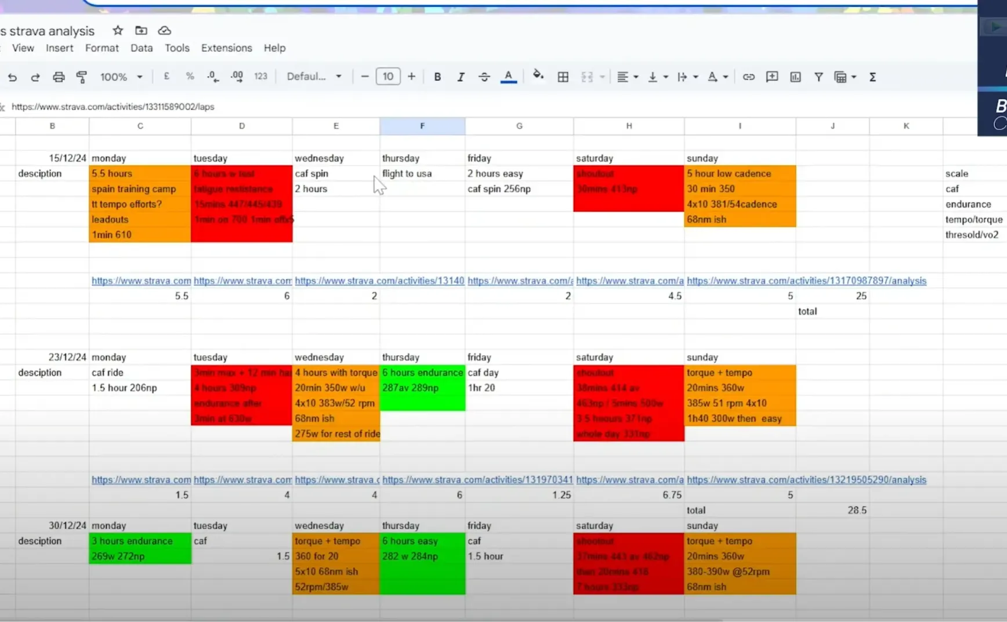Image resolution: width=1007 pixels, height=622 pixels.
Task: Open the functions sigma menu
Action: (872, 77)
